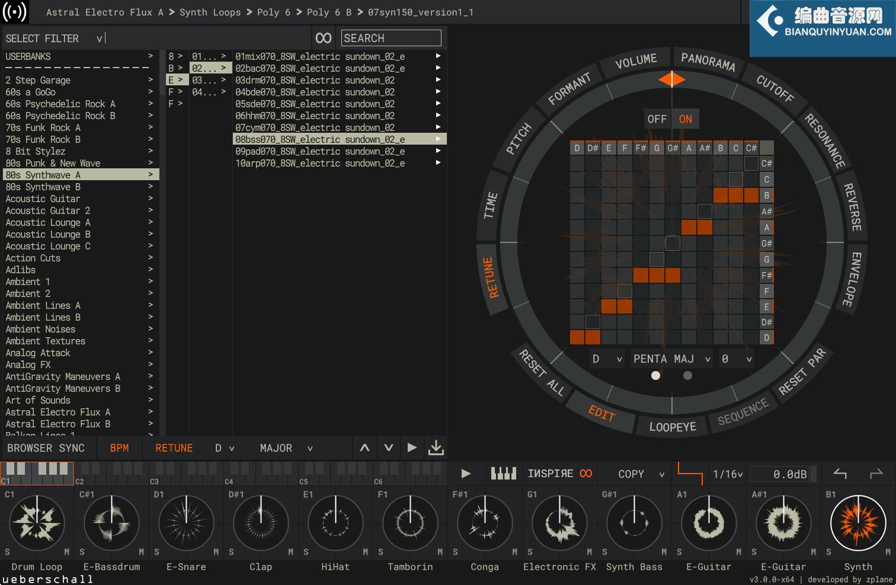Open the COPY dropdown

tap(641, 474)
